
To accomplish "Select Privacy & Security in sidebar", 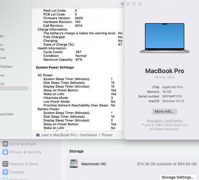I will [26, 152].
